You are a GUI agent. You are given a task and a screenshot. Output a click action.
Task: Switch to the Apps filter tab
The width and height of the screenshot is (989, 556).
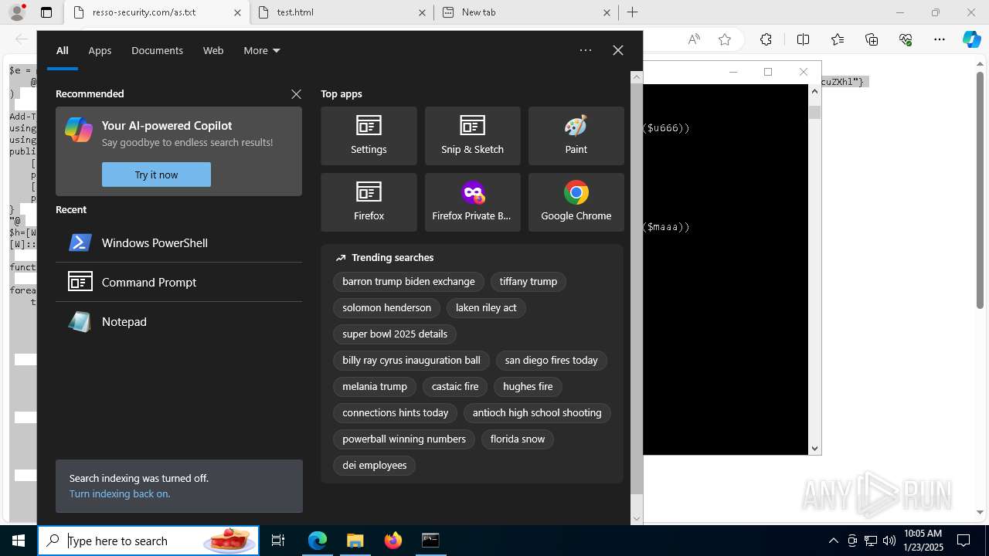point(100,50)
